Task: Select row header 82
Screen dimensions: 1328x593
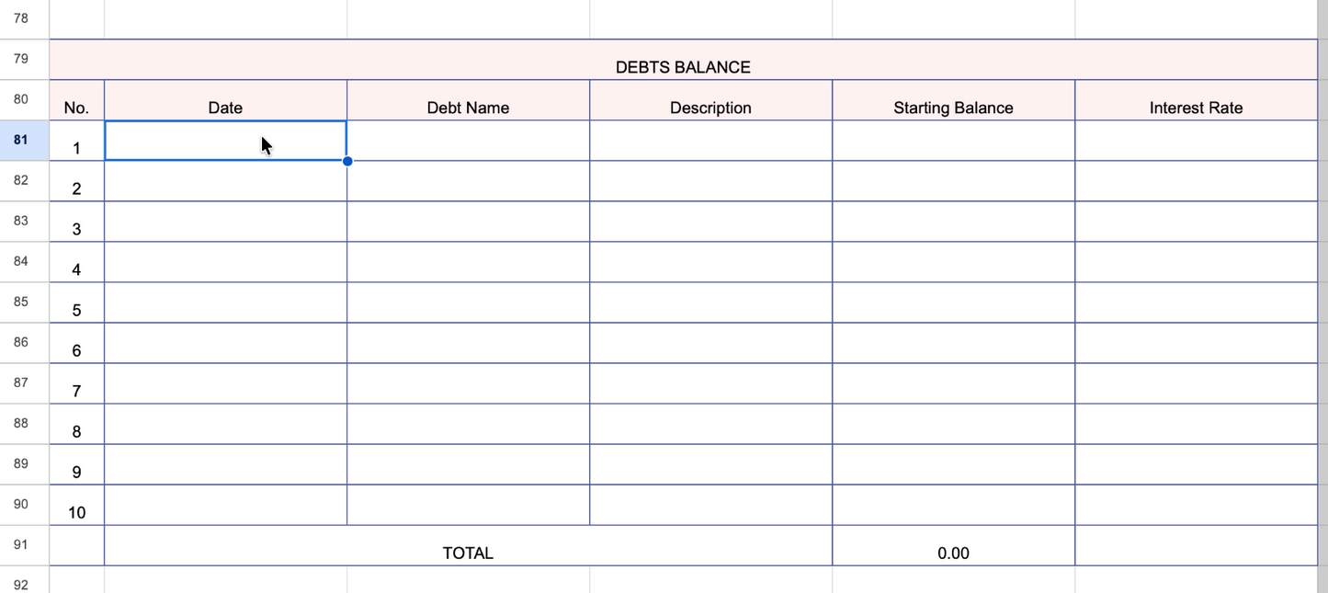Action: pyautogui.click(x=24, y=181)
